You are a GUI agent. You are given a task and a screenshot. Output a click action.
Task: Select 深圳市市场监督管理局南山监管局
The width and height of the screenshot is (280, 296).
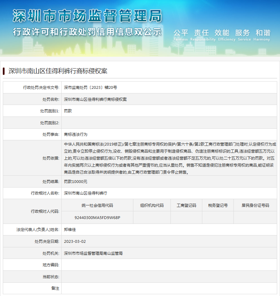93,253
